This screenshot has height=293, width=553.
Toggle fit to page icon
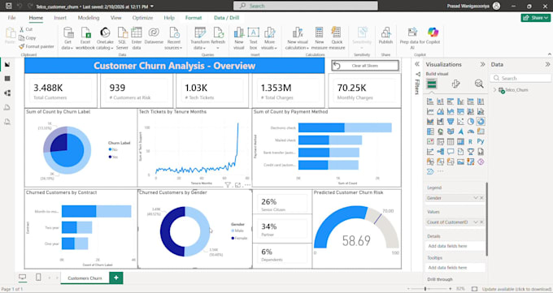[x=474, y=289]
